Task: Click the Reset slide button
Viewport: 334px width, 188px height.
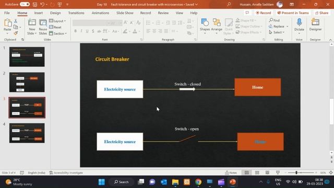Action: pos(55,27)
